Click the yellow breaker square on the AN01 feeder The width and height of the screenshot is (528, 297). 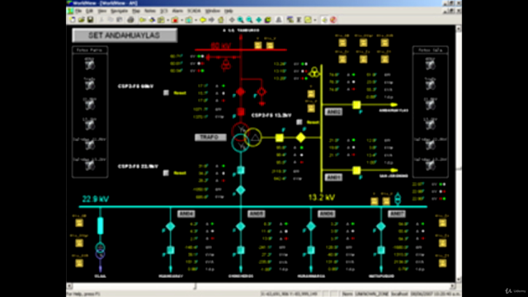coord(356,171)
